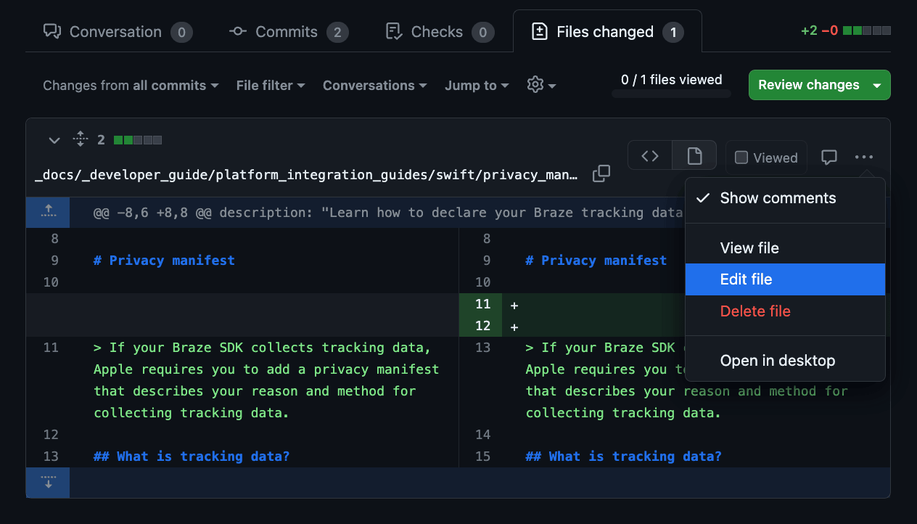Click the files viewed progress bar
This screenshot has height=524, width=917.
coord(671,93)
